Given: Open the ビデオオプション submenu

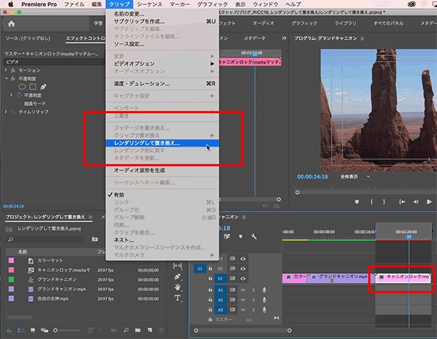Looking at the screenshot, I should 162,64.
